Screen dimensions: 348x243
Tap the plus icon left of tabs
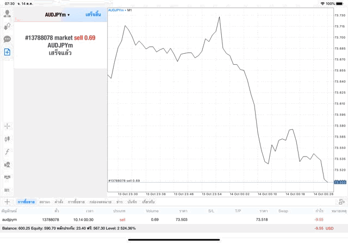[x=7, y=202]
